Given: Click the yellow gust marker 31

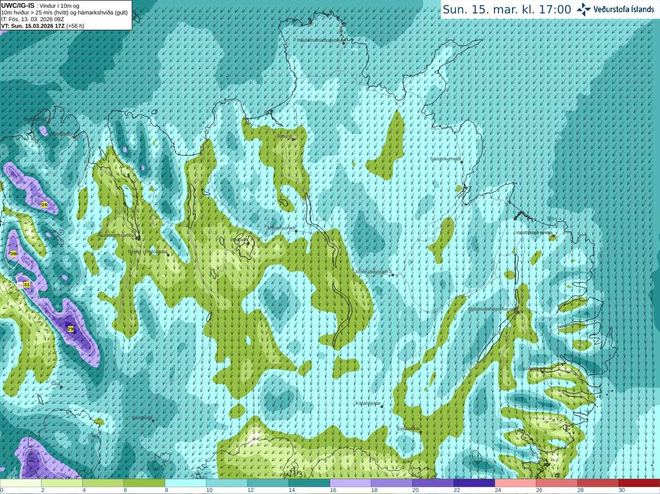Looking at the screenshot, I should tap(27, 285).
